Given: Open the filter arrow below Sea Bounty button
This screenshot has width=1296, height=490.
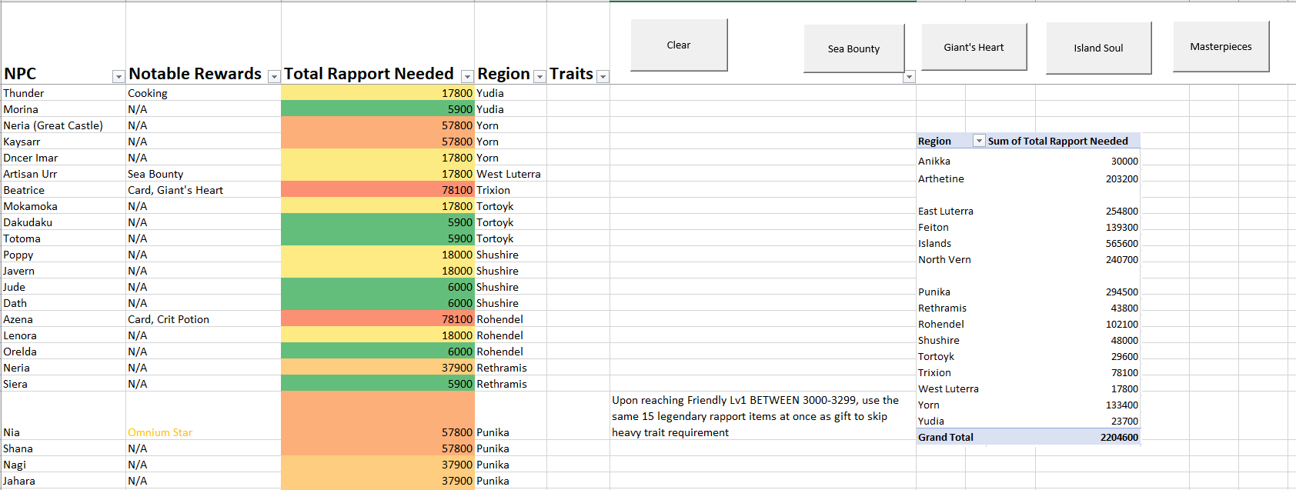Looking at the screenshot, I should coord(910,77).
